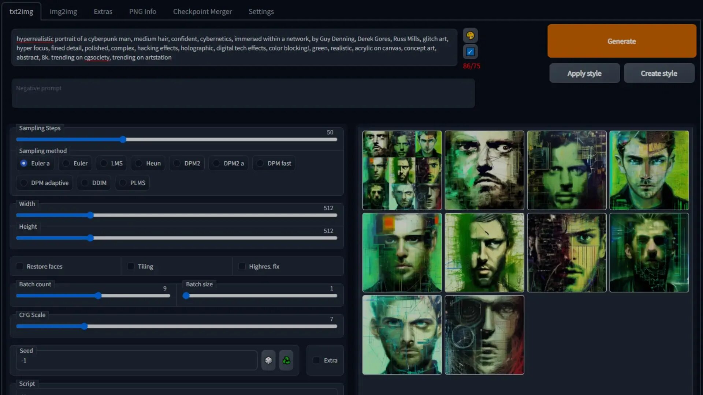The width and height of the screenshot is (703, 395).
Task: Open the Checkpoint Merger tab
Action: [202, 11]
